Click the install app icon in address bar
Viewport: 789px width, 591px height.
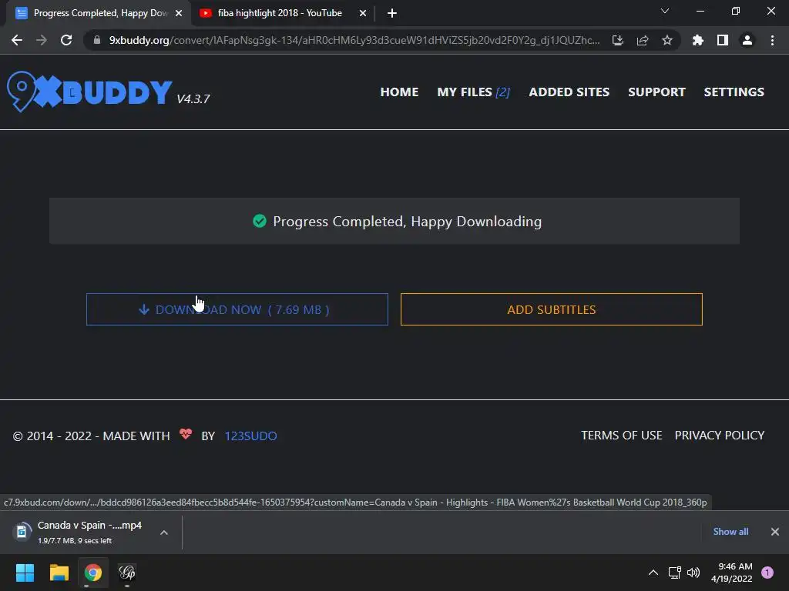(617, 40)
